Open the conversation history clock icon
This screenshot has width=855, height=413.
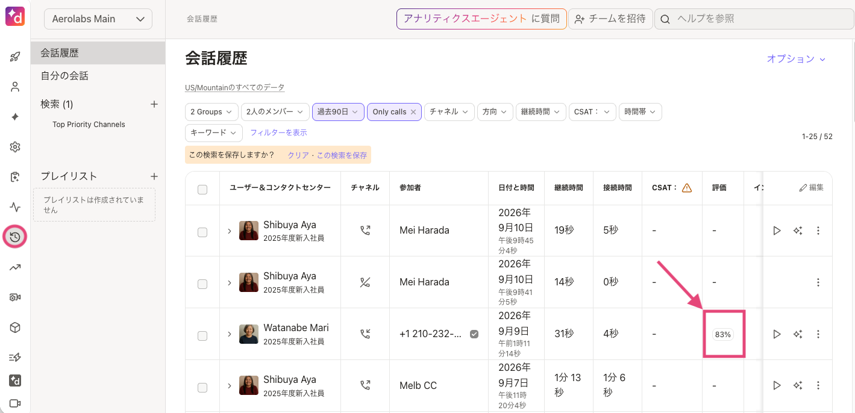[x=15, y=237]
